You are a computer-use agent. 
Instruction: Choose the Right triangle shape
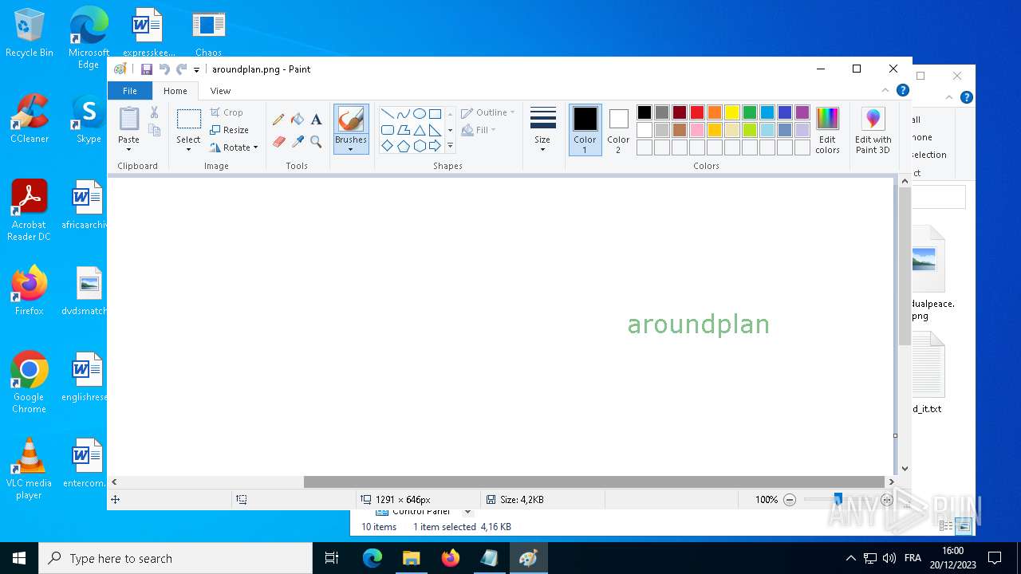click(435, 130)
